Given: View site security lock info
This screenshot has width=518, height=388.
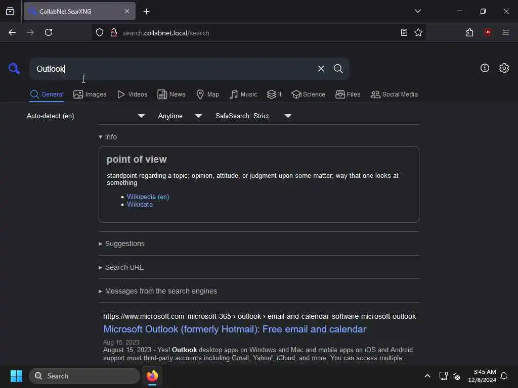Looking at the screenshot, I should 114,32.
